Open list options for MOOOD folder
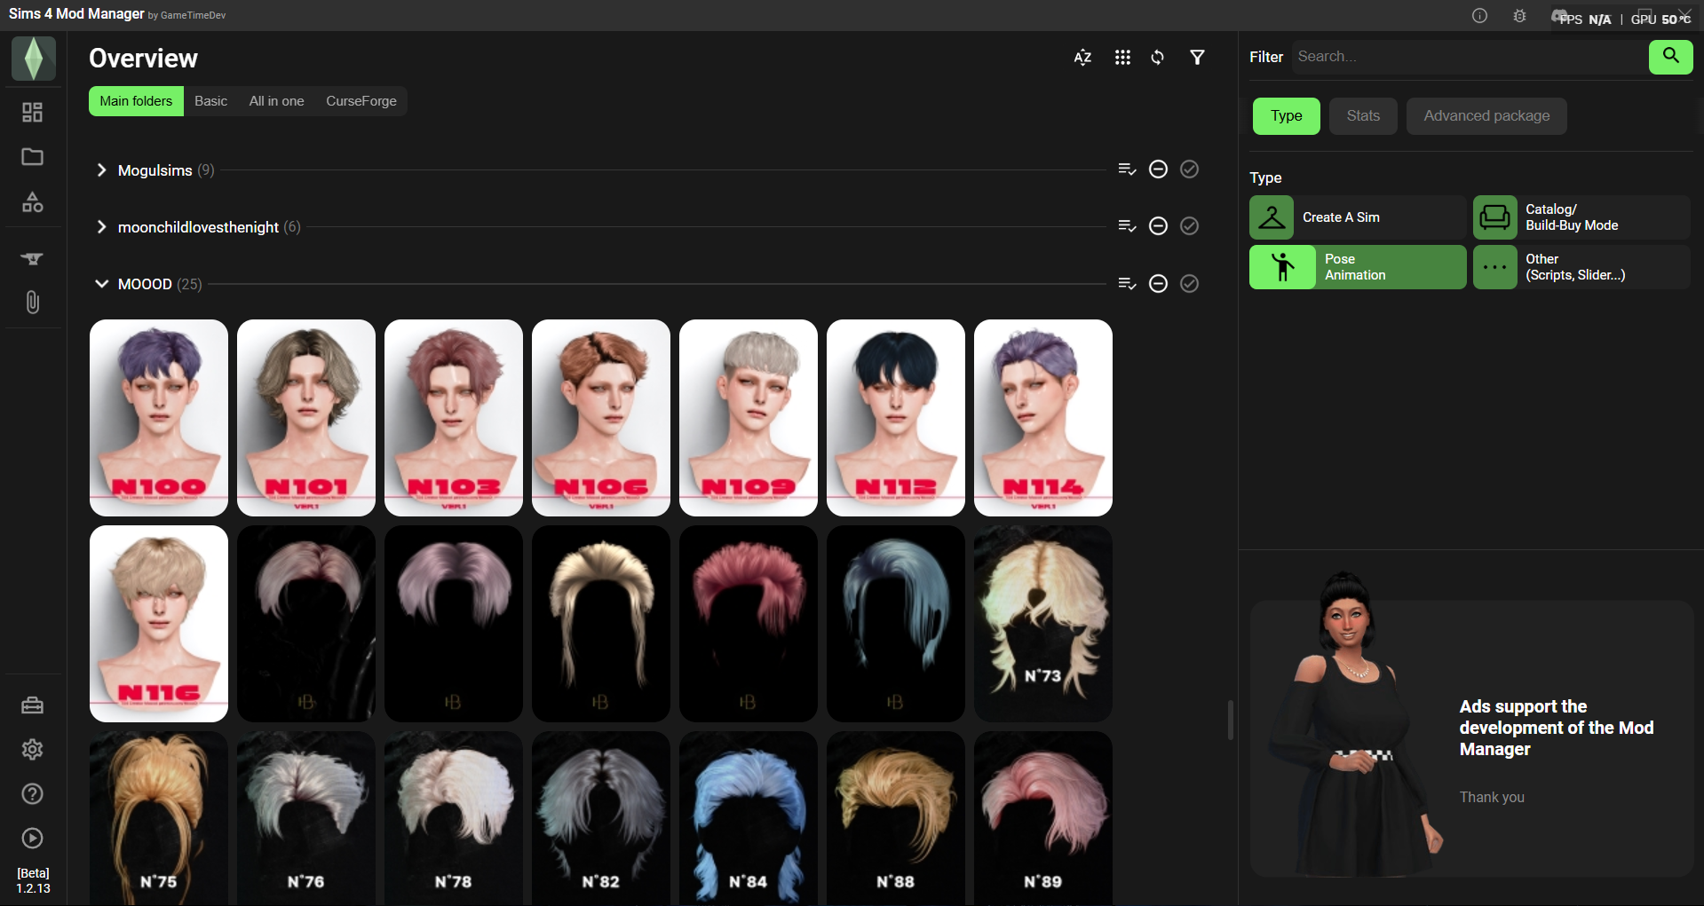 click(x=1128, y=283)
